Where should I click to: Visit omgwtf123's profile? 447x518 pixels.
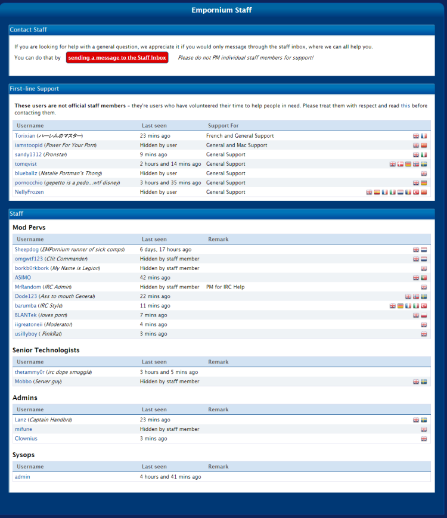click(29, 259)
